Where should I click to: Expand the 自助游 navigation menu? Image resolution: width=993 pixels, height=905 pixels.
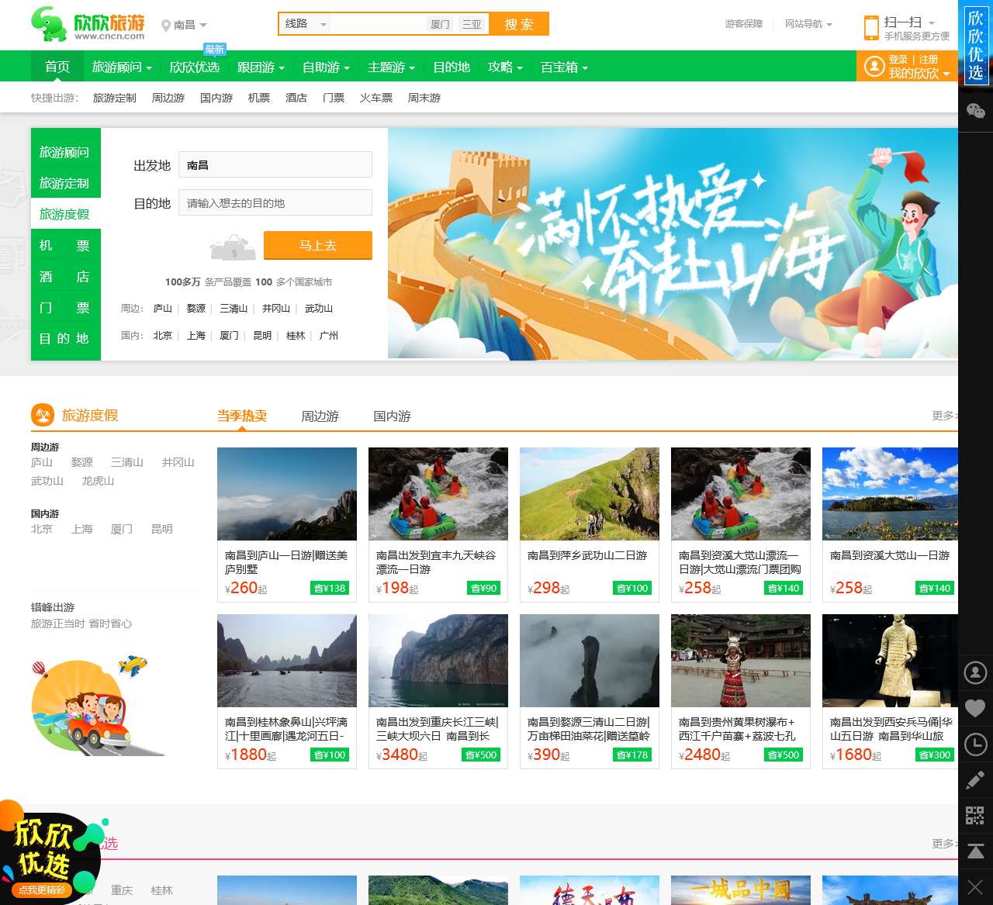point(326,67)
